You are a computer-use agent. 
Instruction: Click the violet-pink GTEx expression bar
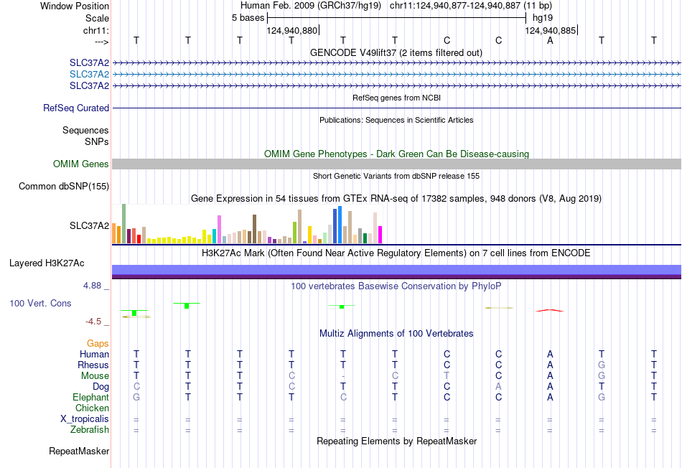point(219,229)
